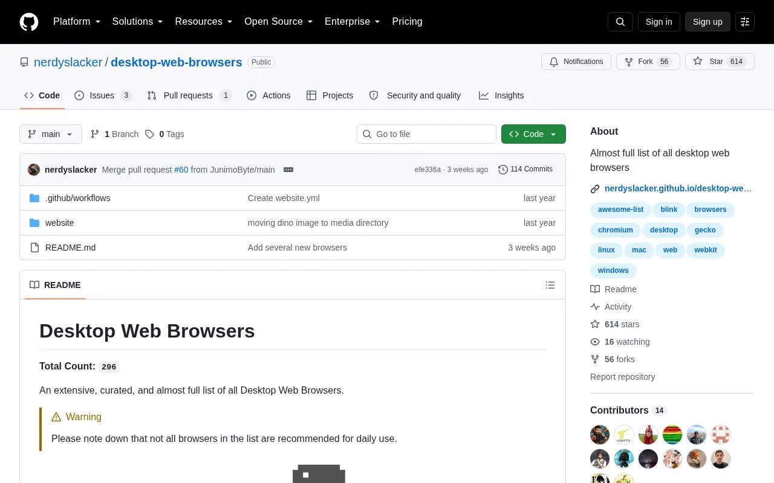Click the Sign up button
This screenshot has width=774, height=483.
coord(707,22)
